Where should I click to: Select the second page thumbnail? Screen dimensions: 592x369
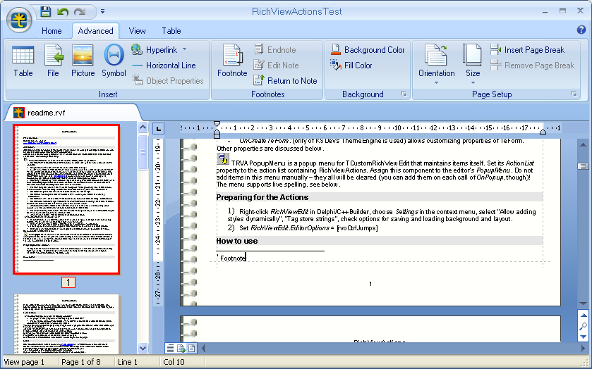[x=66, y=324]
